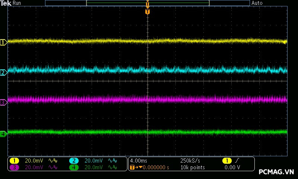Click the channel 2 cyan ground marker

3,72
